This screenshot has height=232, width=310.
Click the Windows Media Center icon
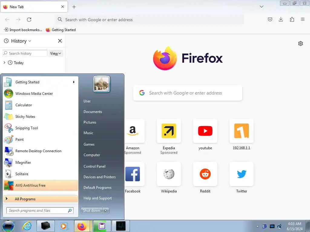point(8,94)
